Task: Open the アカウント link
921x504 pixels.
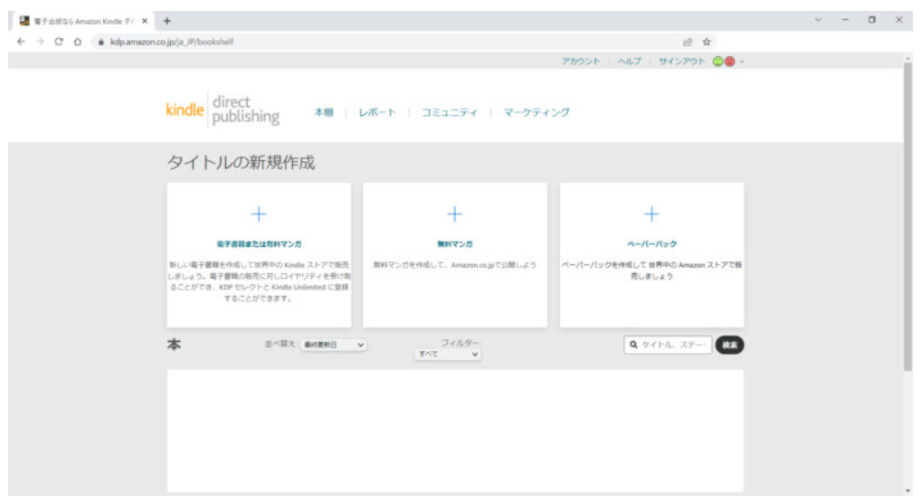Action: click(580, 62)
